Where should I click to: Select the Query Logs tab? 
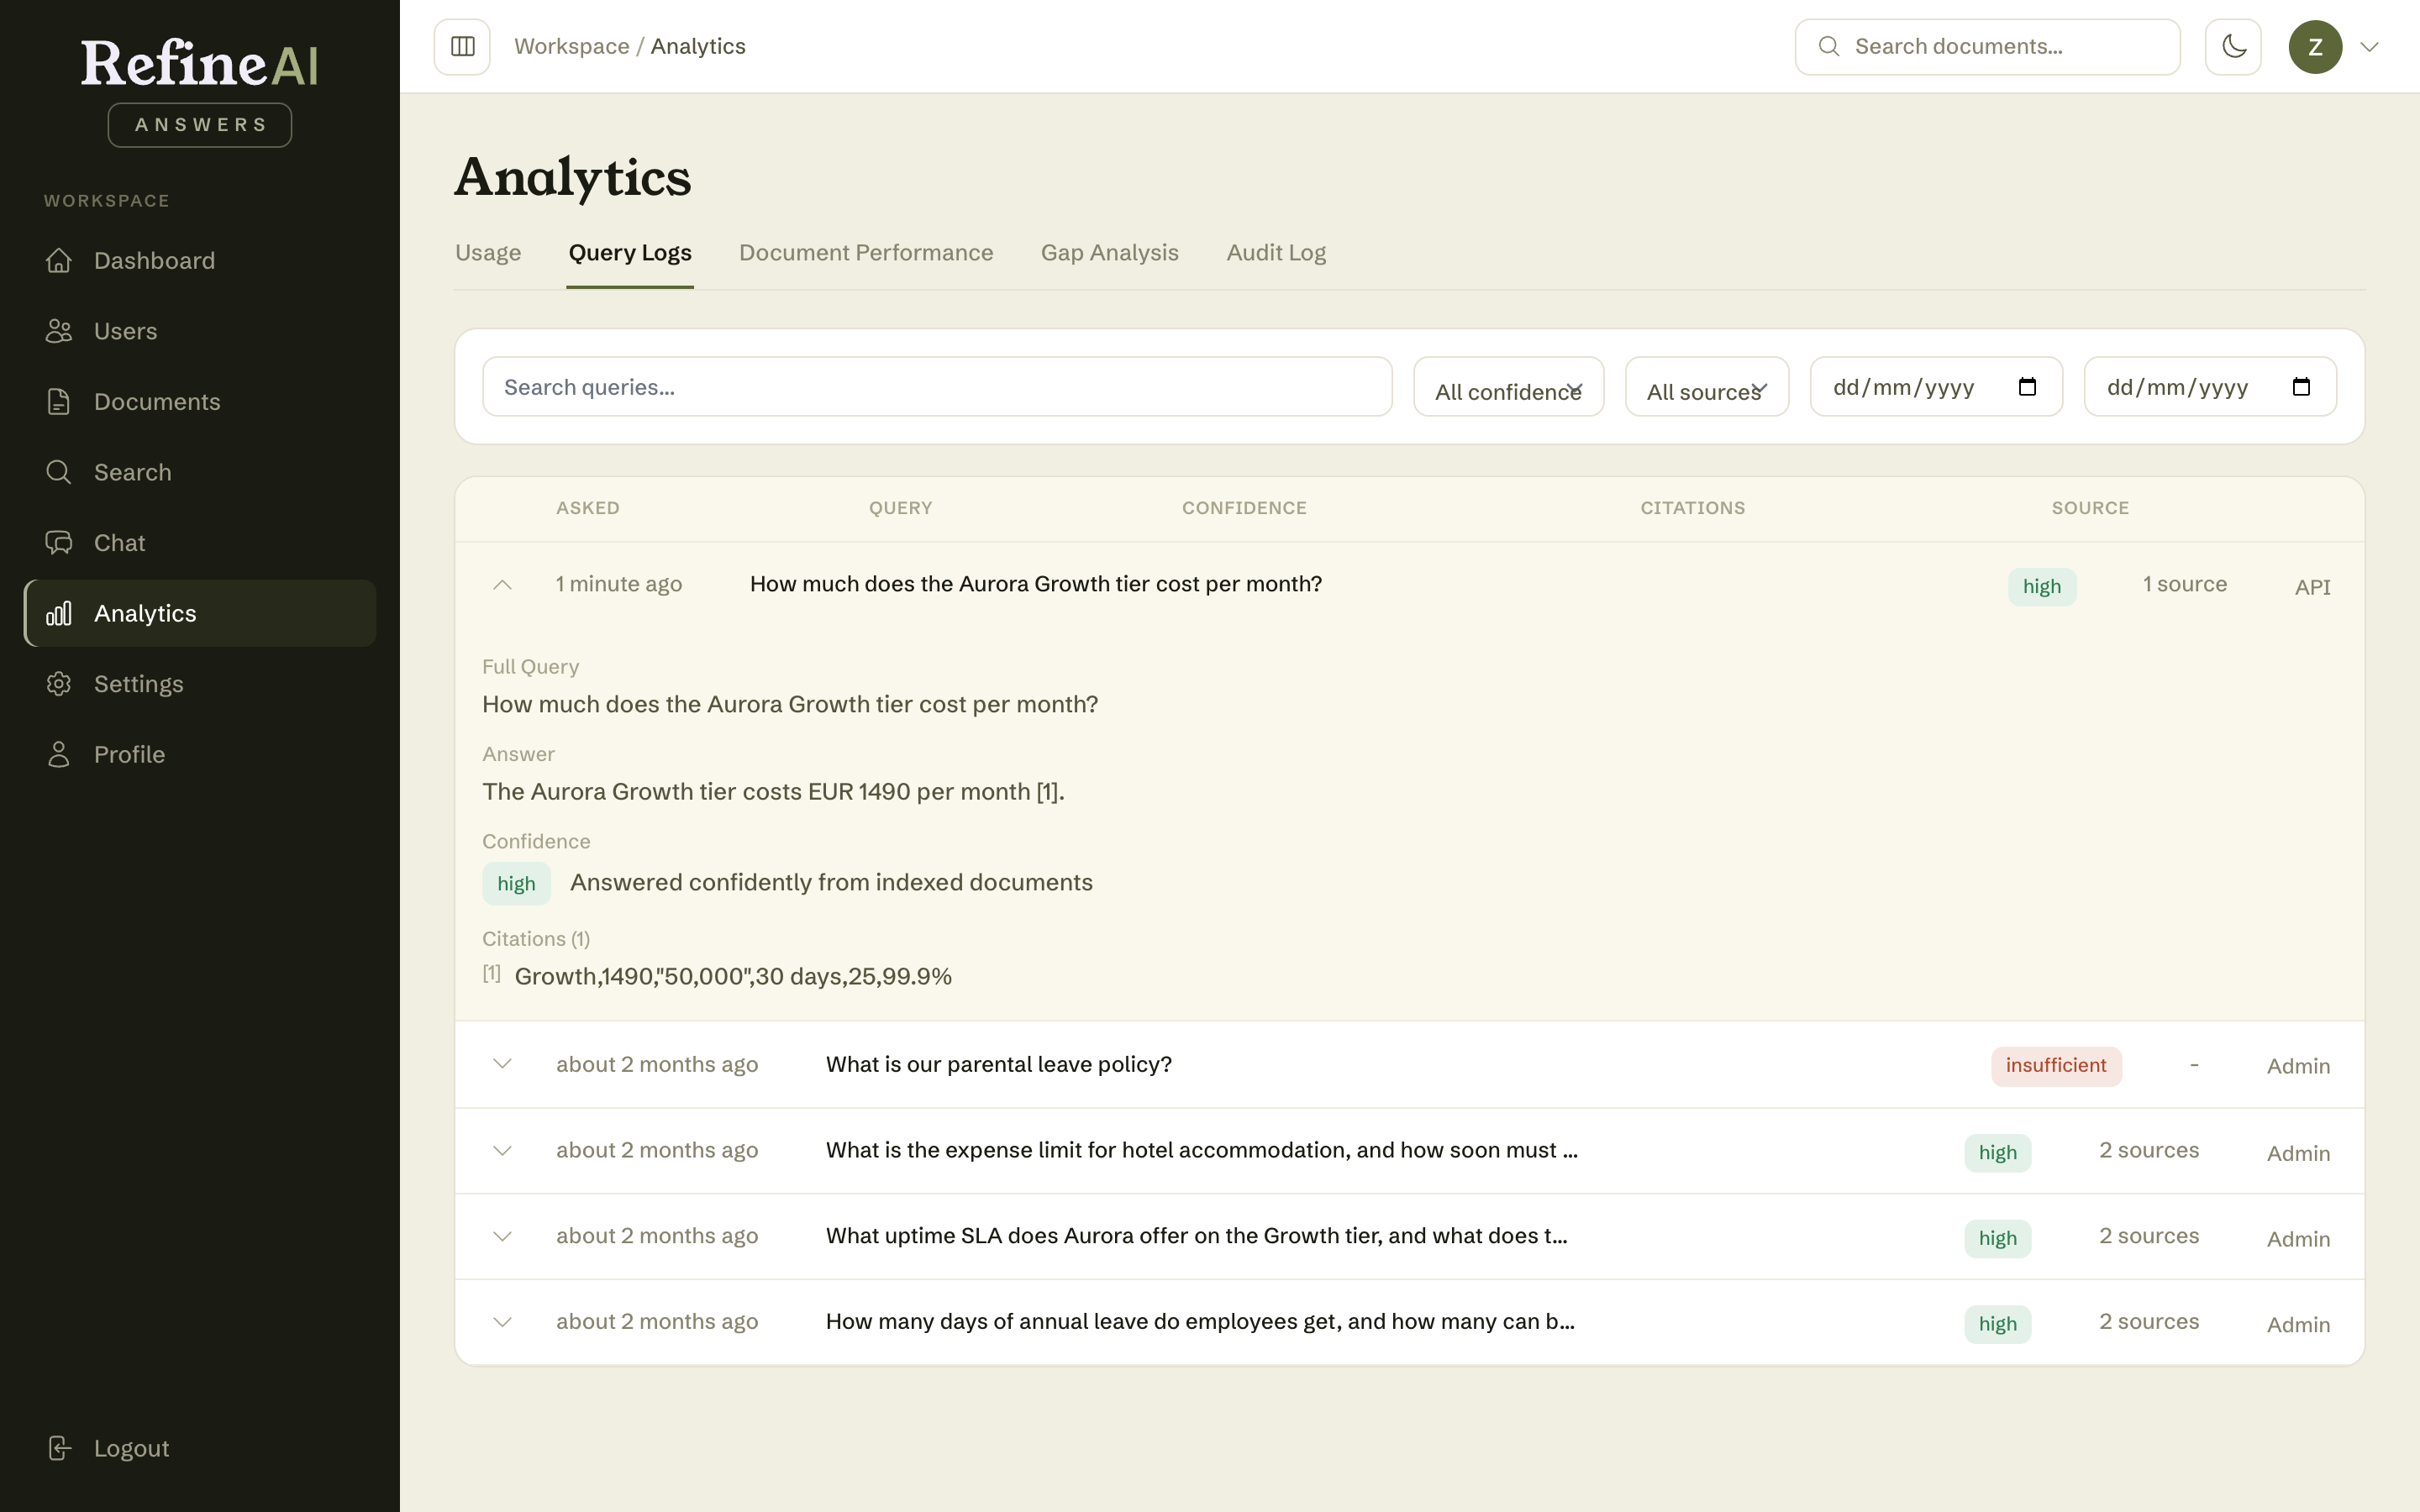[630, 253]
